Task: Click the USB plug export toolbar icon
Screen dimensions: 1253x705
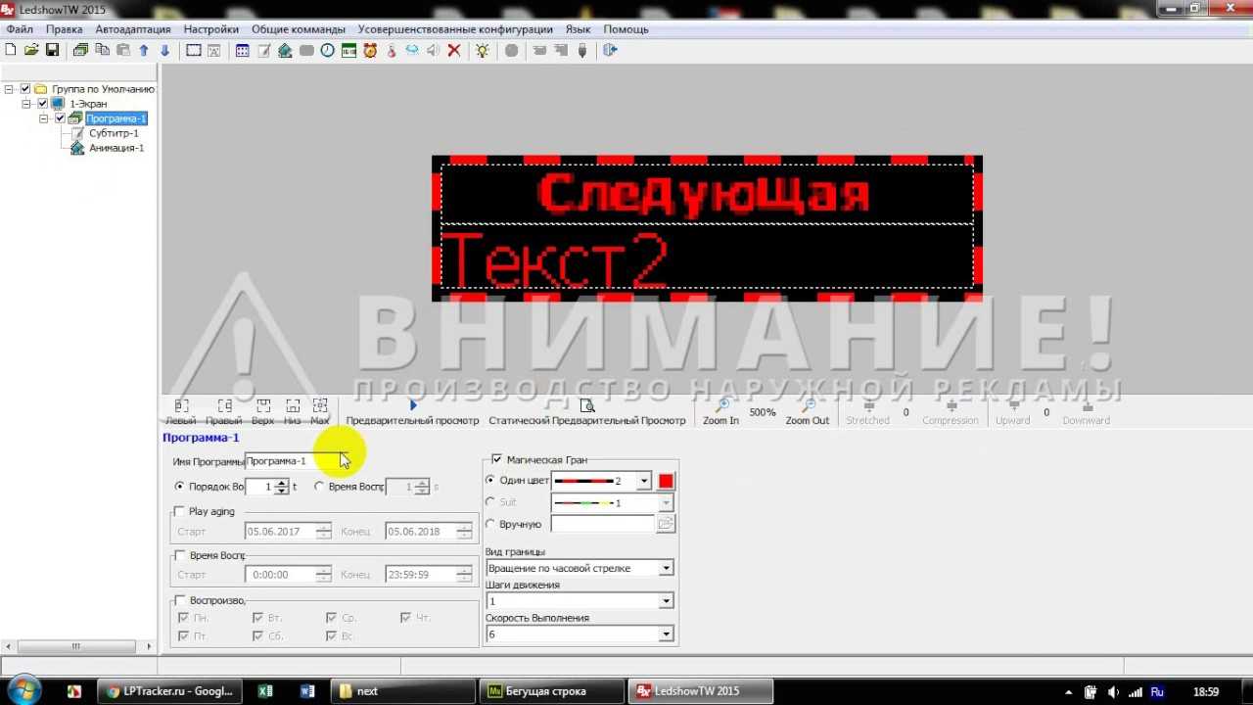Action: tap(582, 50)
